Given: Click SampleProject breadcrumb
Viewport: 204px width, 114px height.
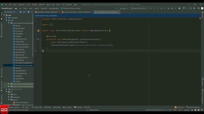Looking at the screenshot, I should click(x=7, y=8).
